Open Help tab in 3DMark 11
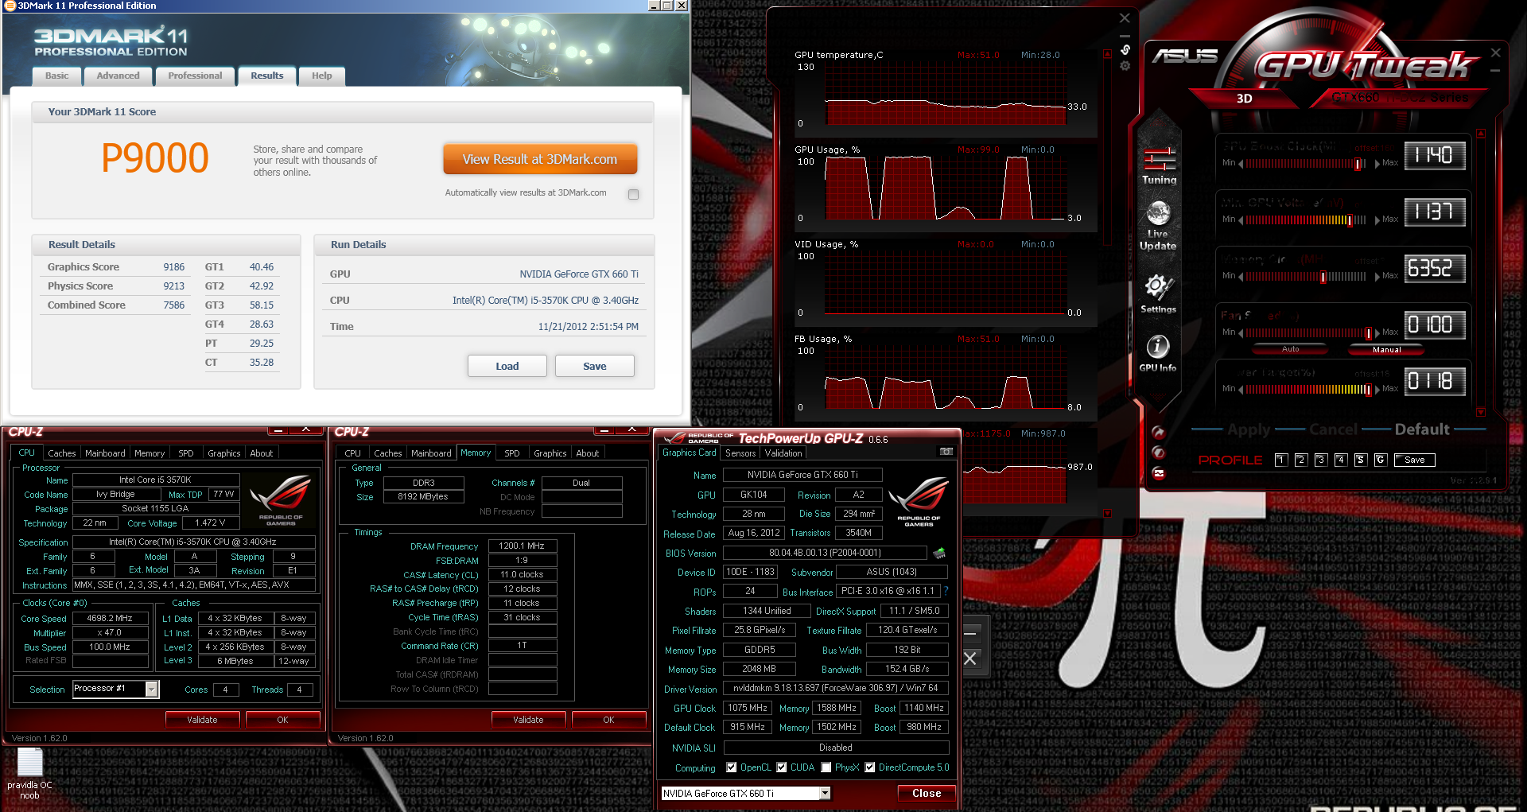Screen dimensions: 1527x812 322,76
